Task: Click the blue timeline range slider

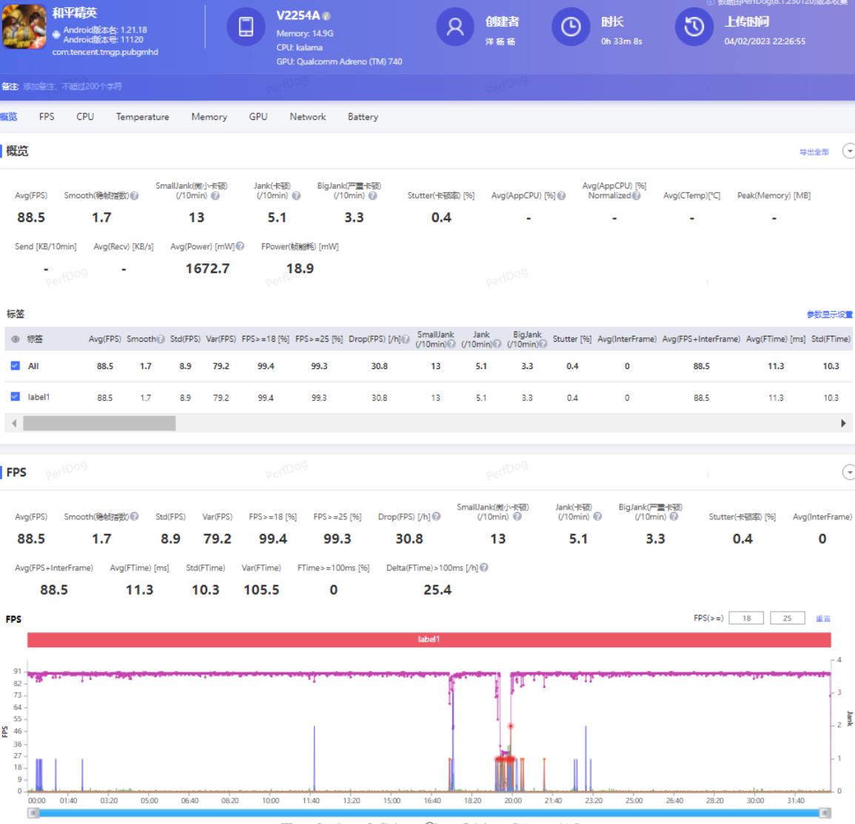Action: click(x=429, y=813)
